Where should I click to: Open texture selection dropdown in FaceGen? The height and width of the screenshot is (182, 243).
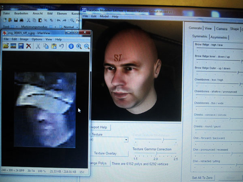coord(126,140)
